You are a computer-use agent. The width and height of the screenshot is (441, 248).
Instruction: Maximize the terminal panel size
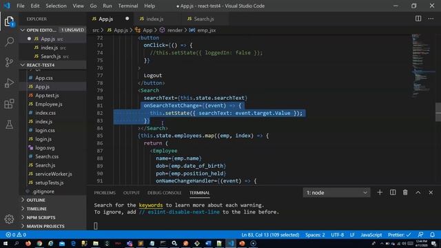(x=418, y=193)
